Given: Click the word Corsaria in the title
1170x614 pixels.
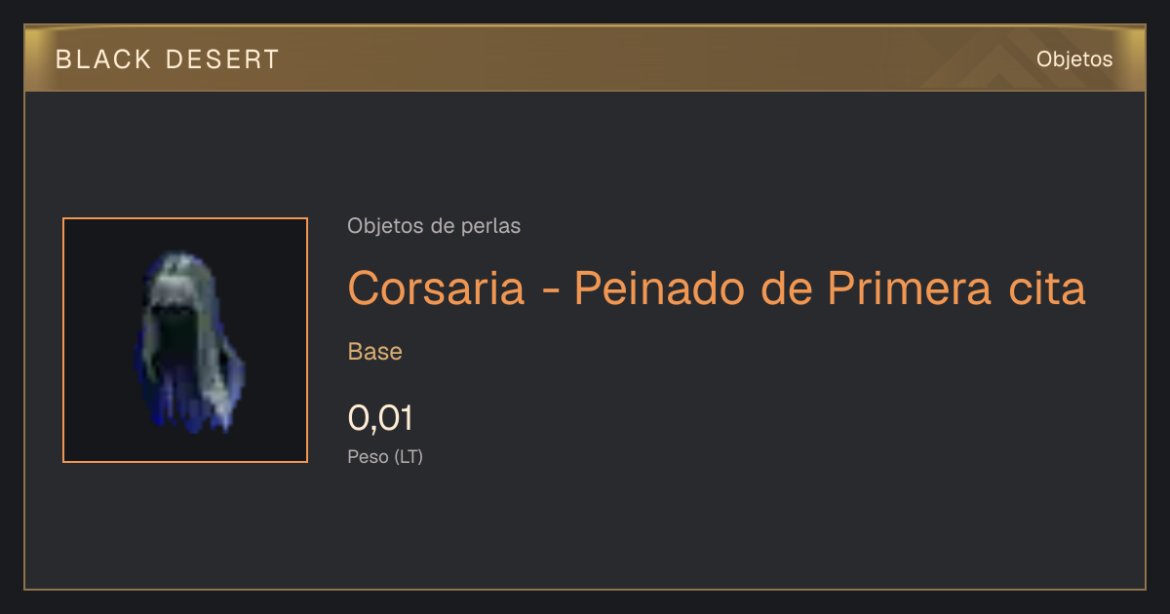Looking at the screenshot, I should (436, 288).
